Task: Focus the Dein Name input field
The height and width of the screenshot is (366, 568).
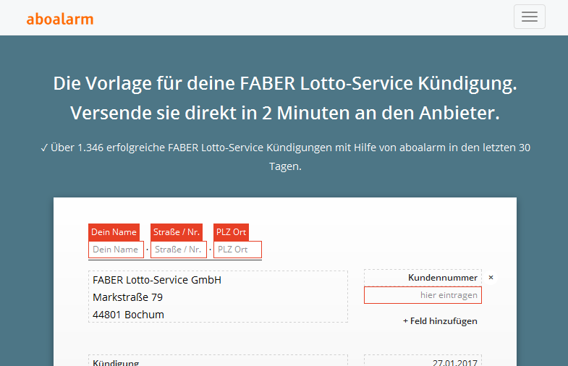Action: pos(116,250)
